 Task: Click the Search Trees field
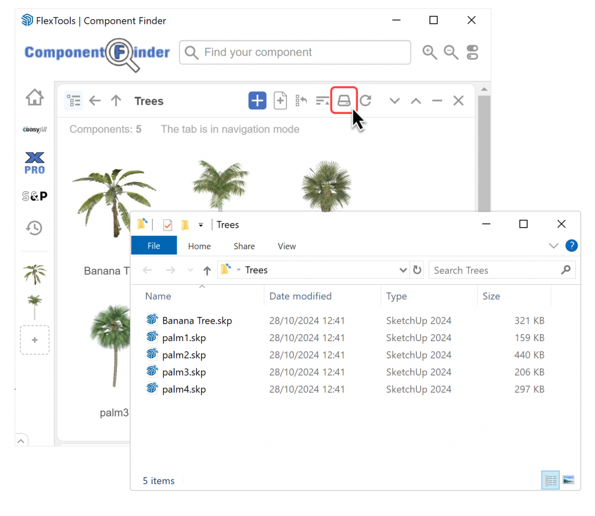pyautogui.click(x=502, y=270)
